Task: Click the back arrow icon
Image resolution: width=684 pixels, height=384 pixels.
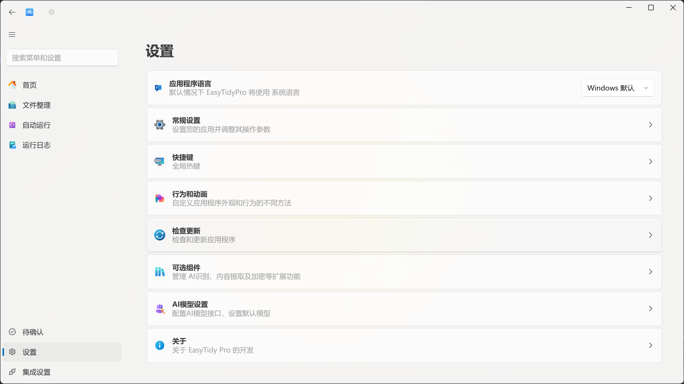Action: (12, 12)
